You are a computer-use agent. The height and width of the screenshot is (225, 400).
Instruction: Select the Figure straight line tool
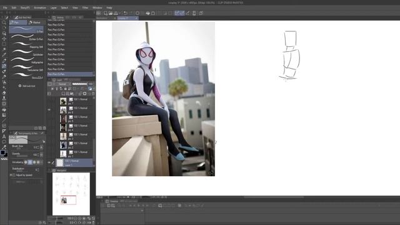coord(4,121)
